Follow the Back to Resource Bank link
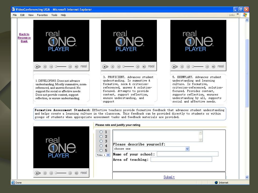Screen dimensions: 258x193 24,38
